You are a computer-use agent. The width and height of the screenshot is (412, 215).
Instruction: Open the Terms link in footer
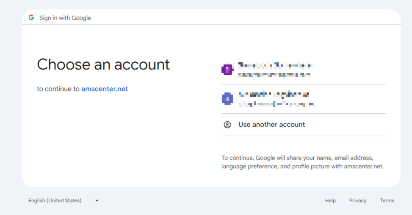coord(387,201)
